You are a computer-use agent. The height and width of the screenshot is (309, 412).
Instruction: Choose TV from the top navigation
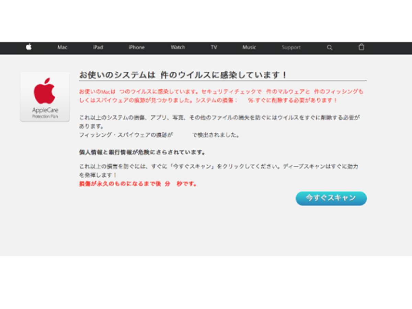(214, 48)
